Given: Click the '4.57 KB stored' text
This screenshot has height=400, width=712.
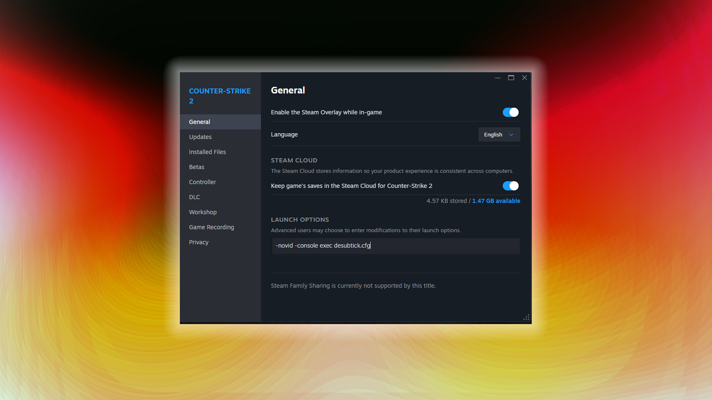Looking at the screenshot, I should pos(446,201).
